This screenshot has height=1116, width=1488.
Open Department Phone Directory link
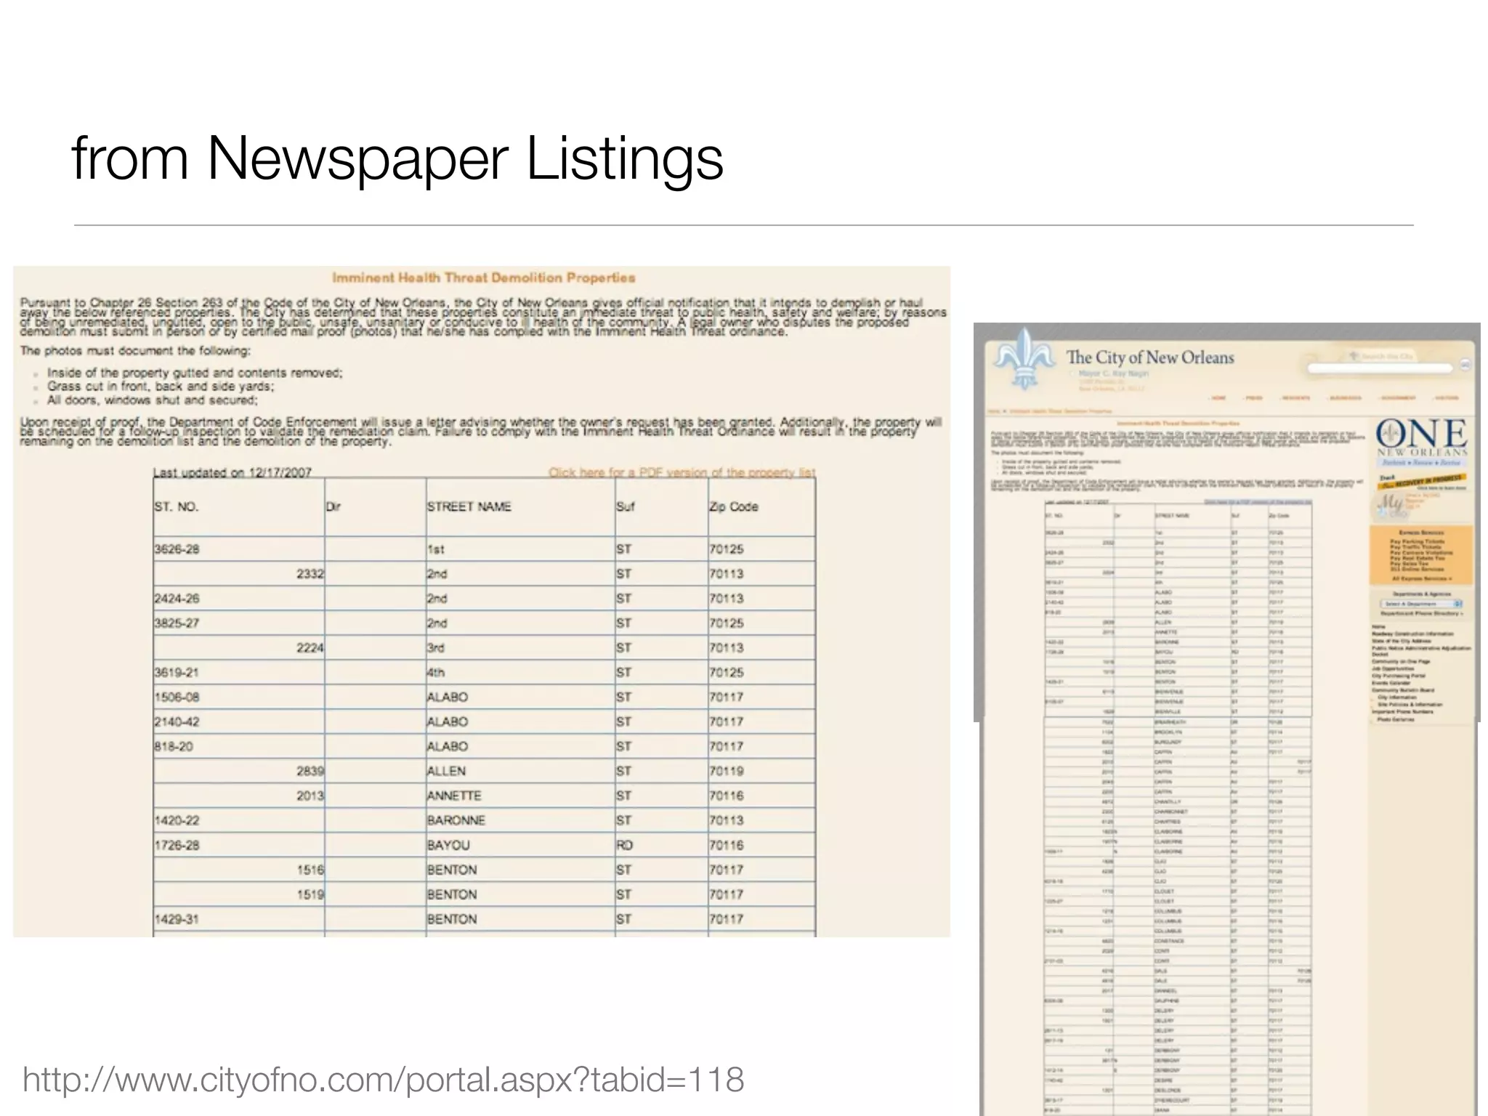(1423, 613)
